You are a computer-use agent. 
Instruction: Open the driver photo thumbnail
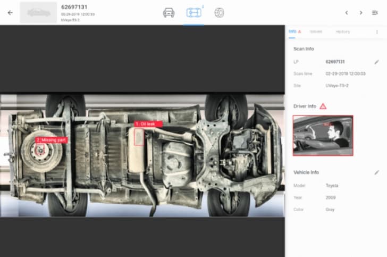[323, 135]
